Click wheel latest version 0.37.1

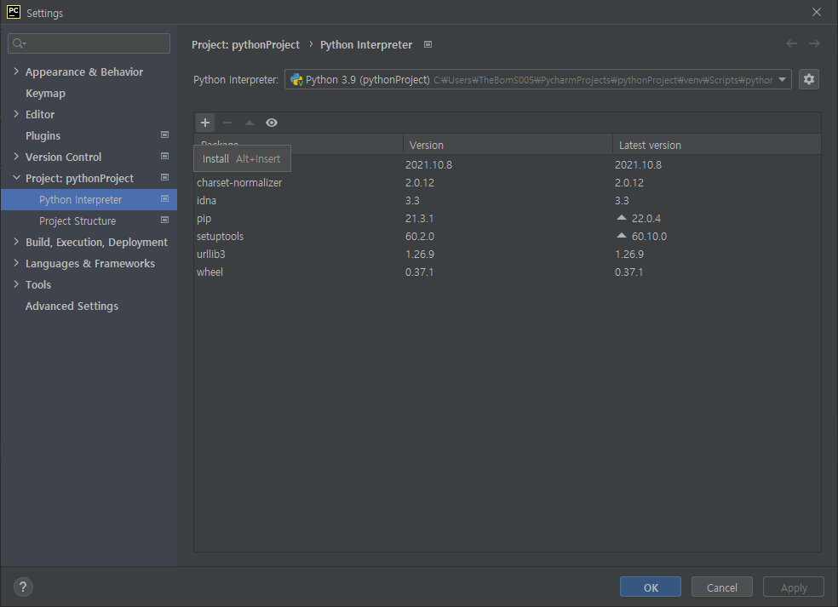coord(629,272)
